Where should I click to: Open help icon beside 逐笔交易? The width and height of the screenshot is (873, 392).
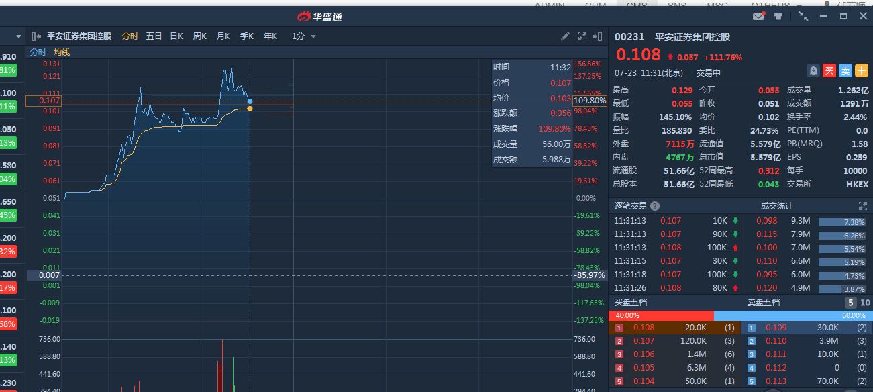tap(655, 206)
